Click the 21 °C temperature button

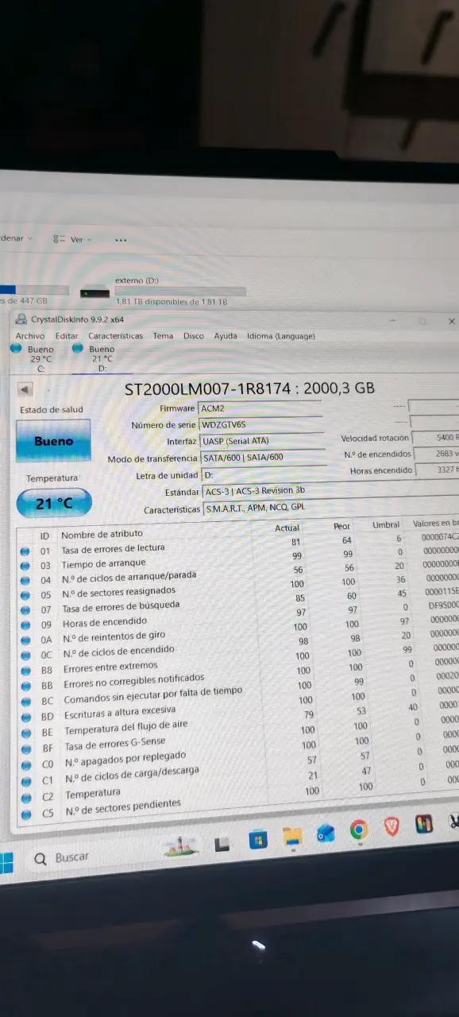(x=54, y=504)
